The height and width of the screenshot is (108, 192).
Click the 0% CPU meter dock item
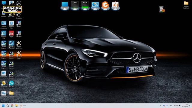(75, 6)
